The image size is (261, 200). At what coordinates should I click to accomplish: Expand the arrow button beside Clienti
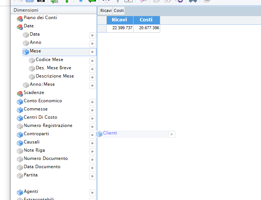pyautogui.click(x=172, y=134)
